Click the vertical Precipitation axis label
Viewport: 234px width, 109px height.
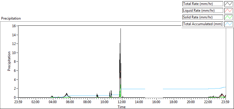pyautogui.click(x=9, y=61)
